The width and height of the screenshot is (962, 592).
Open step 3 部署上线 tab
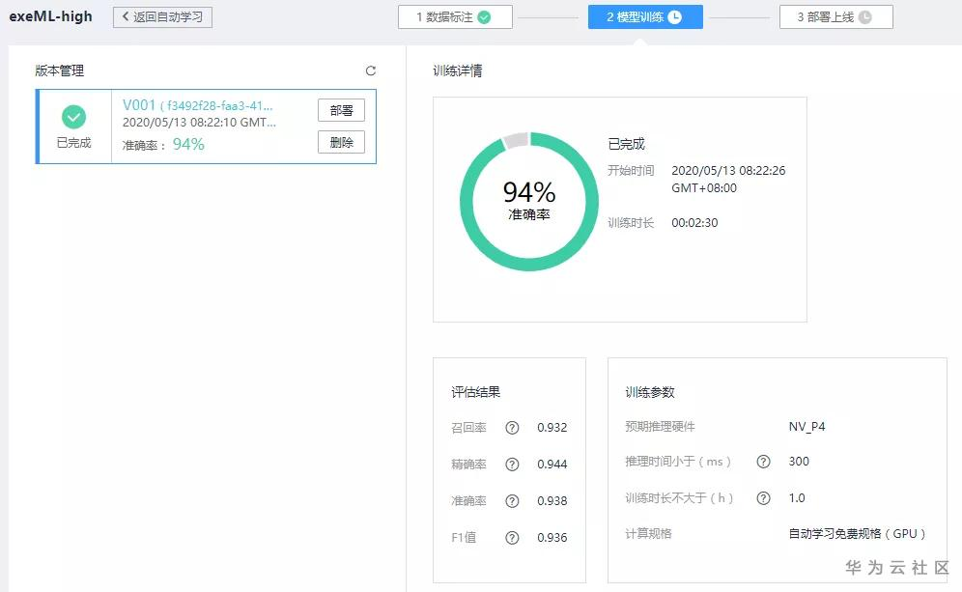pyautogui.click(x=836, y=17)
